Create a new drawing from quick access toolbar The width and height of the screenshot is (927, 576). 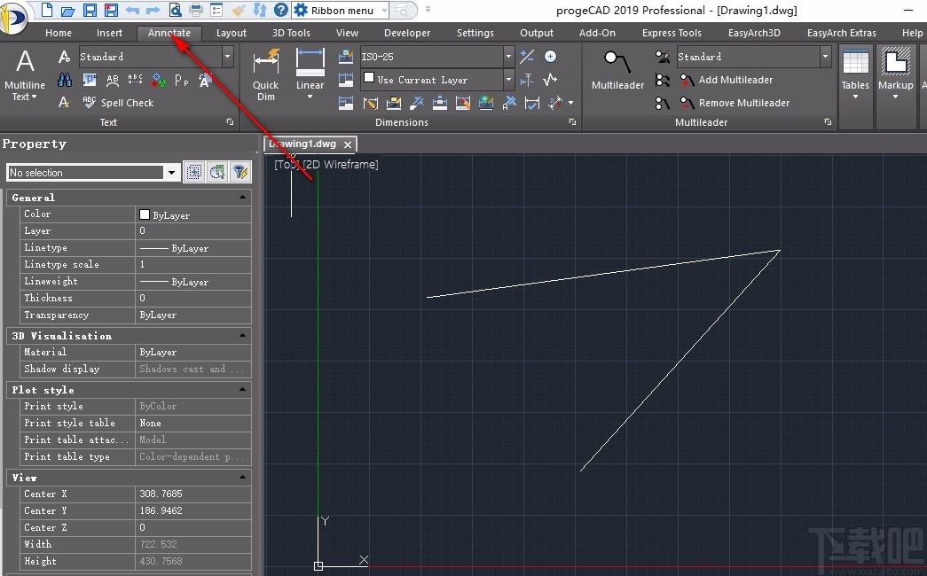pos(46,10)
